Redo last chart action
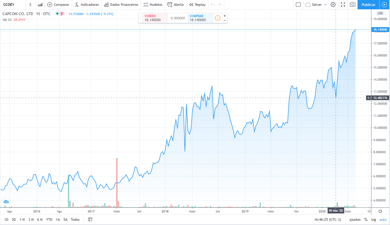Image resolution: width=390 pixels, height=225 pixels. (x=220, y=5)
